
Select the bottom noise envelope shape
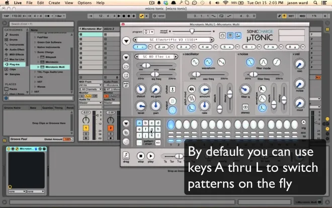[x=263, y=108]
